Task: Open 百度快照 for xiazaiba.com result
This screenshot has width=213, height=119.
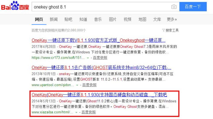Action: (x=88, y=112)
